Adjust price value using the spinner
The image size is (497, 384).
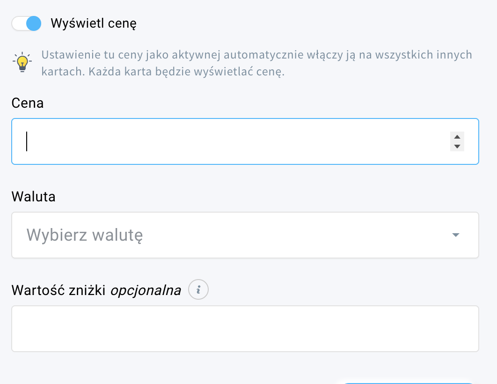[x=457, y=141]
